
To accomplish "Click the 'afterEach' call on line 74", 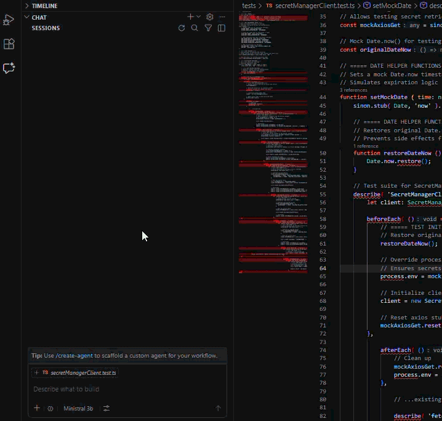I will 395,350.
